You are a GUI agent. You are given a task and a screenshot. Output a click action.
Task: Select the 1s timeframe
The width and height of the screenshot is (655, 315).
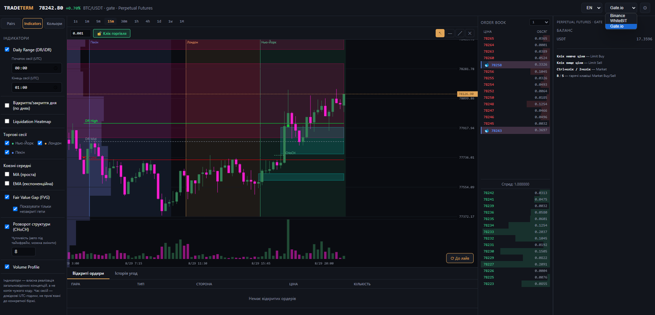pos(75,21)
